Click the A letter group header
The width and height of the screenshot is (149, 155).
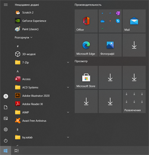tap(18, 72)
